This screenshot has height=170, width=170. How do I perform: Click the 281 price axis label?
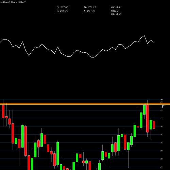(162, 110)
